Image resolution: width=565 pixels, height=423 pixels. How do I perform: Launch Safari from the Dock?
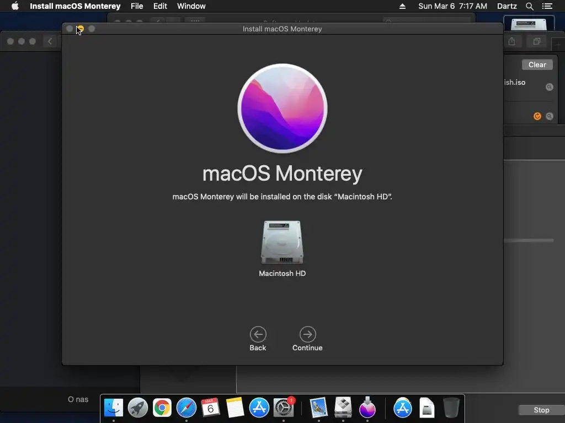186,408
